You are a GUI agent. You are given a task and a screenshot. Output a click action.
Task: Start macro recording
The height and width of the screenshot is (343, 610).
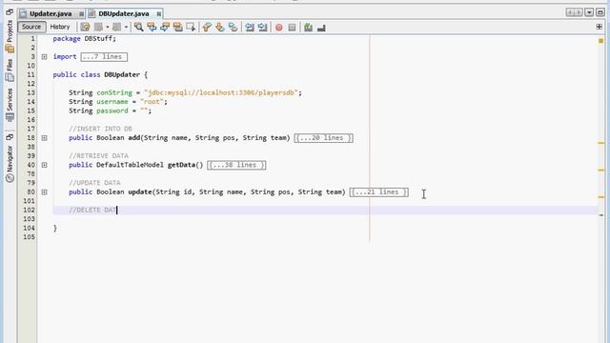(279, 28)
